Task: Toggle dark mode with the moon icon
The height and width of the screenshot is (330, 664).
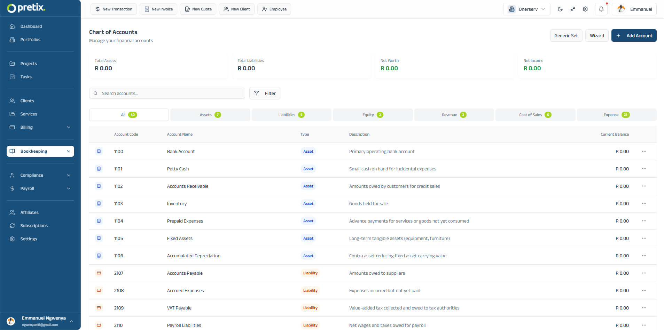Action: click(560, 9)
